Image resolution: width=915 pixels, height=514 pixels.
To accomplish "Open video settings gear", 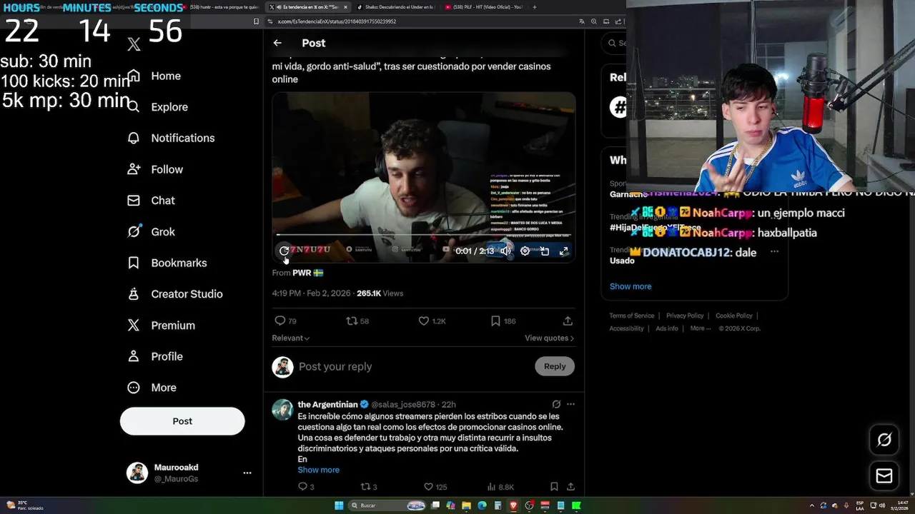I will [525, 251].
